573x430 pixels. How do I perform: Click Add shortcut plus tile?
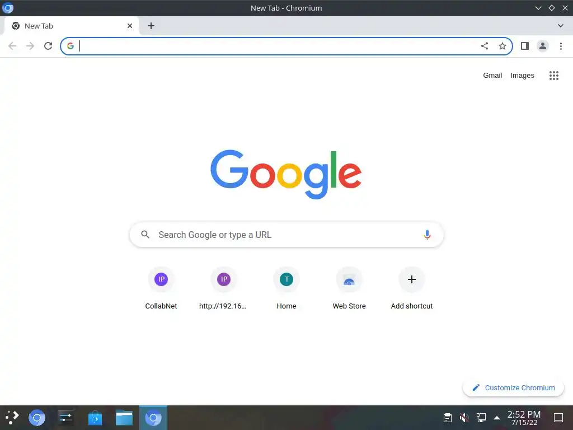[412, 289]
